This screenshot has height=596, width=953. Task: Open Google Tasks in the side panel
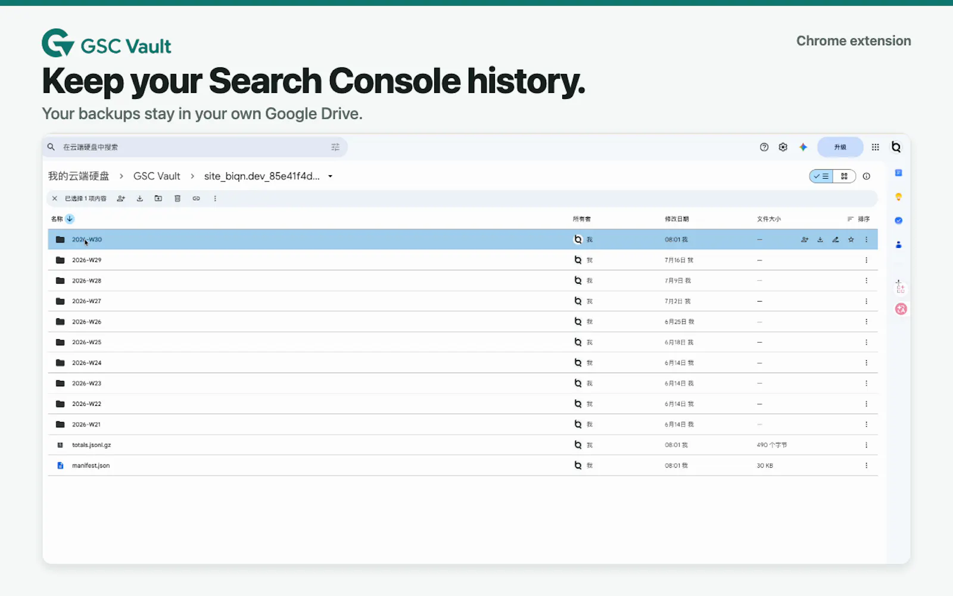899,221
